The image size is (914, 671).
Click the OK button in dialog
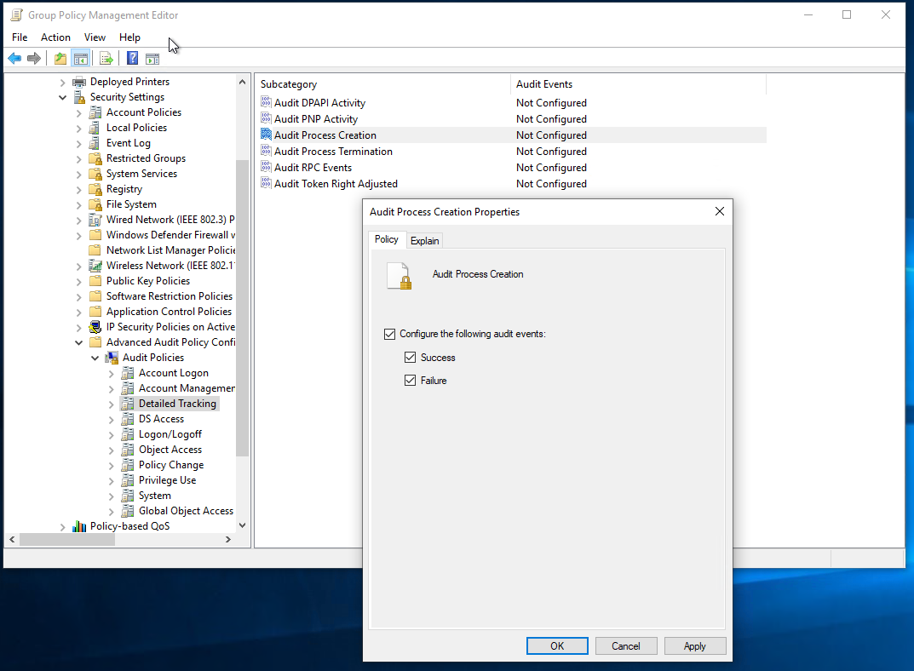click(557, 645)
